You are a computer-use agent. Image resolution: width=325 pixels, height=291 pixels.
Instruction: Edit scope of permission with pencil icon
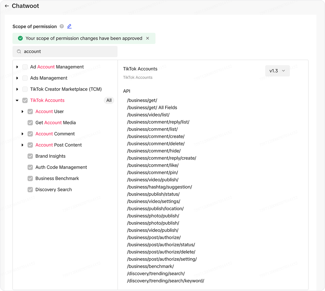[70, 26]
